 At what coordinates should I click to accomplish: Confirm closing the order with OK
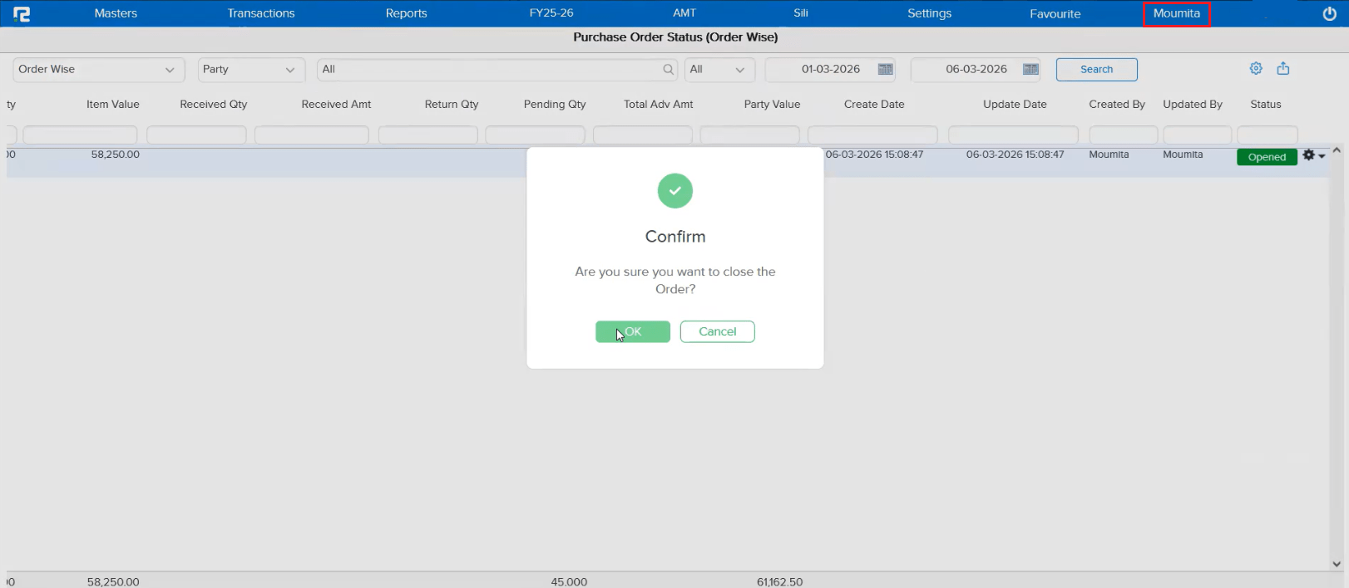633,331
